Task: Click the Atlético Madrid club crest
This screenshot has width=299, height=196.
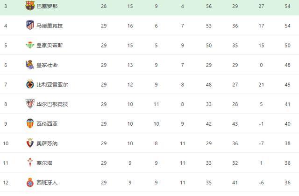Action: [x=30, y=25]
